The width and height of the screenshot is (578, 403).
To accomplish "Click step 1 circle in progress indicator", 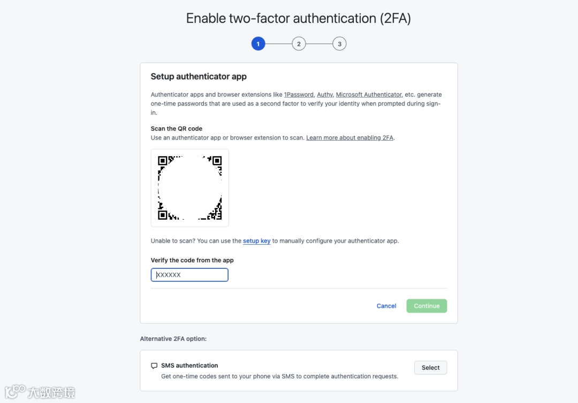I will [258, 44].
